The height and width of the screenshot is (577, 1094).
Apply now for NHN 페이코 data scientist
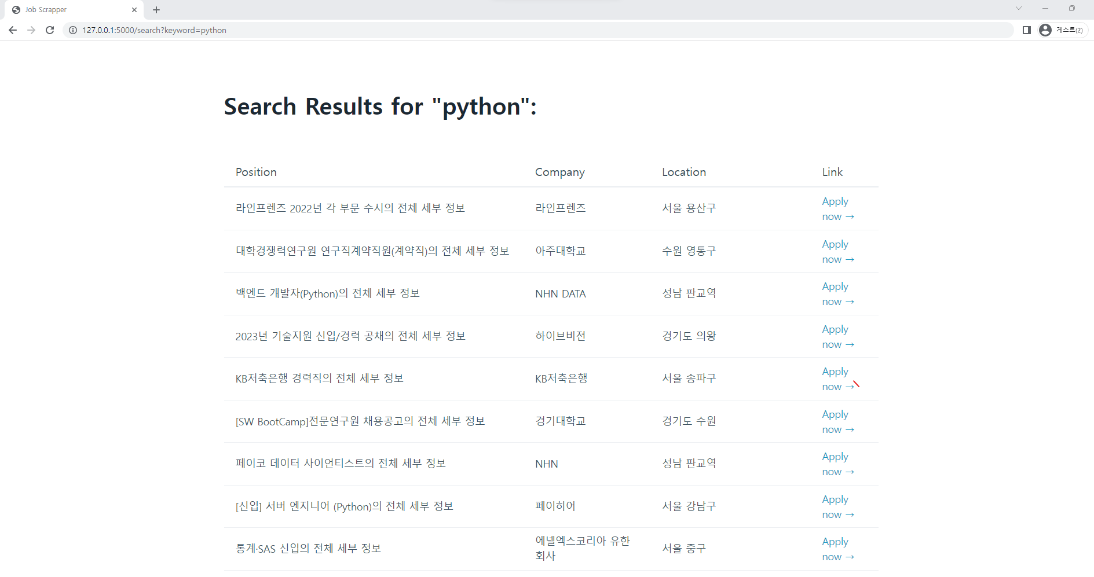[838, 464]
